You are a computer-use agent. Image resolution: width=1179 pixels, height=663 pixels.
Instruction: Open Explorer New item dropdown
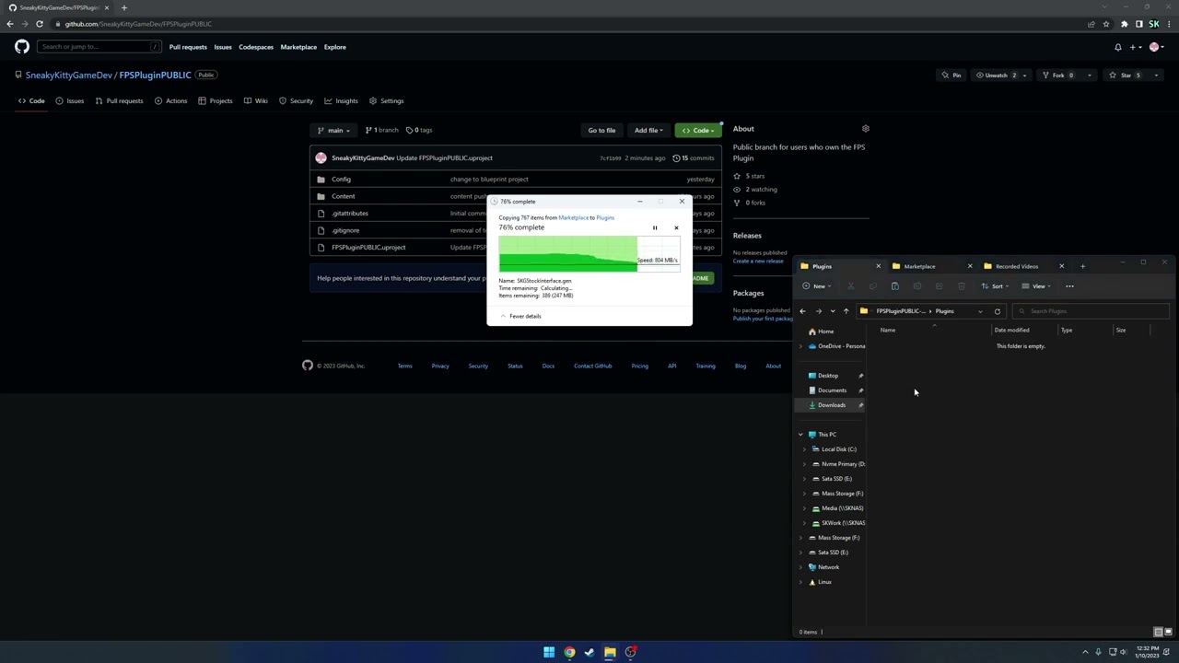point(817,286)
